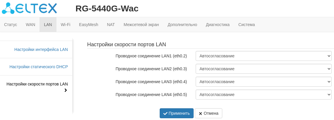Click the X icon on Отмена
The width and height of the screenshot is (334, 120).
(x=200, y=114)
